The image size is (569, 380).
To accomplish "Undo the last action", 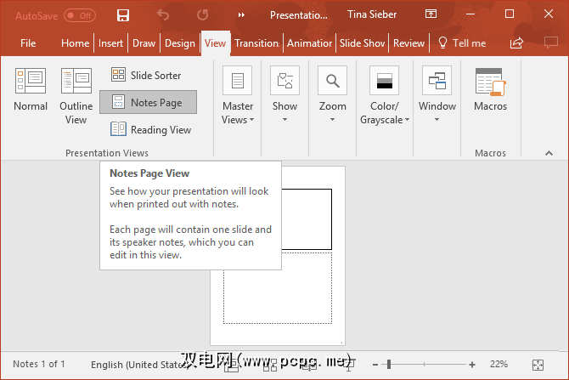I will point(163,15).
